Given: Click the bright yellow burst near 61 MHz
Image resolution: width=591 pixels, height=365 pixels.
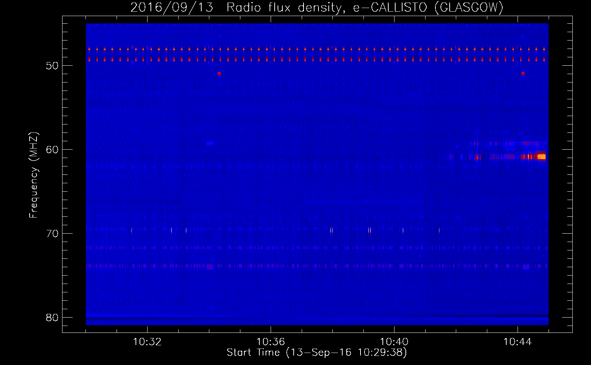Looking at the screenshot, I should click(541, 157).
